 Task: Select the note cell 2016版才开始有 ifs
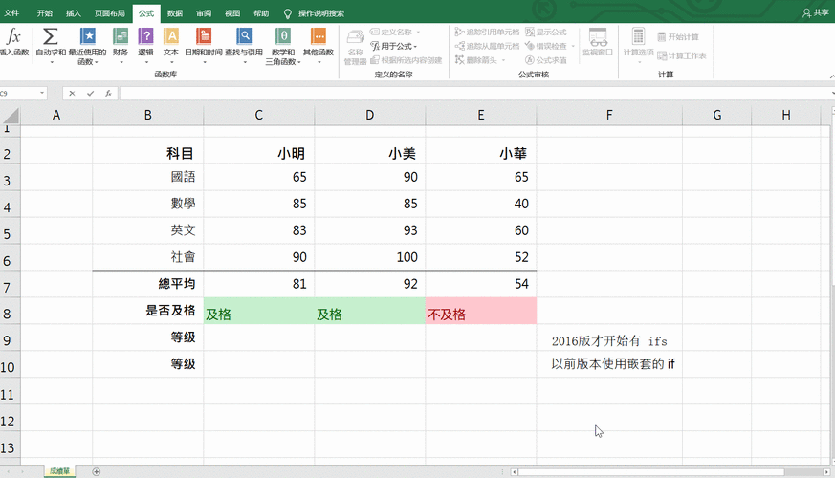pyautogui.click(x=609, y=337)
